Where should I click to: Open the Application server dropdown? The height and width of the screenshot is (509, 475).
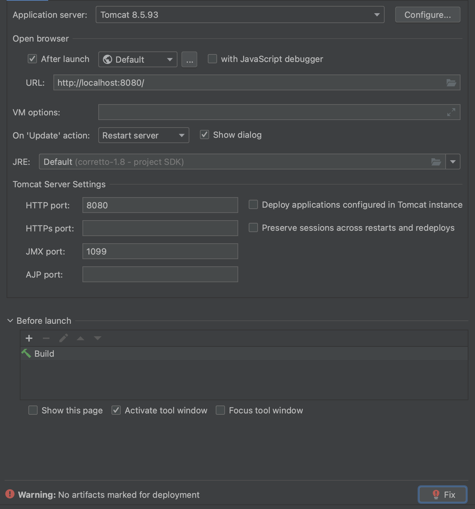tap(240, 15)
